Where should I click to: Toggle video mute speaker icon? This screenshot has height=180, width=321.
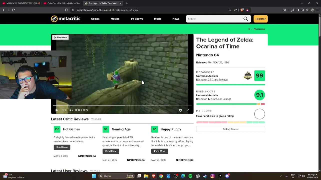71,110
